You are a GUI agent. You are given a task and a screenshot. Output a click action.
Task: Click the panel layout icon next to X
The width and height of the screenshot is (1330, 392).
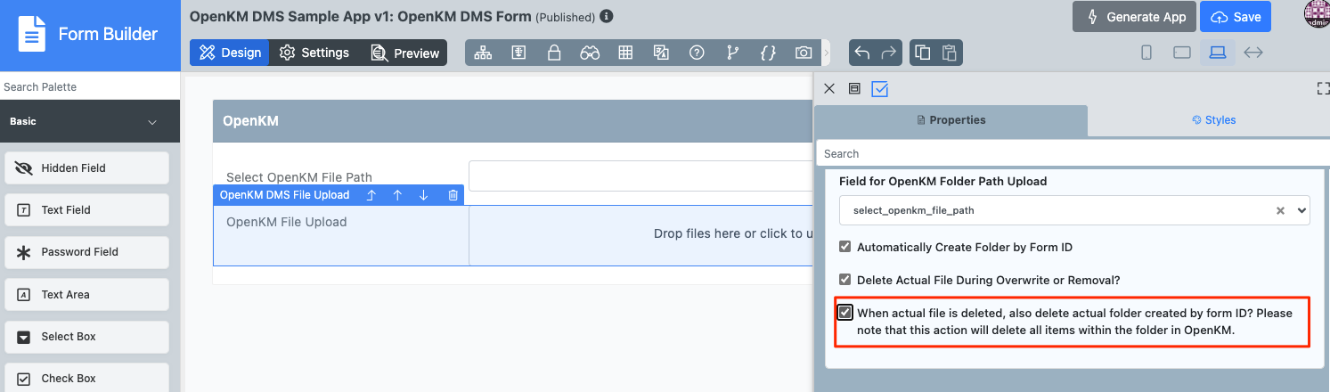pos(854,88)
